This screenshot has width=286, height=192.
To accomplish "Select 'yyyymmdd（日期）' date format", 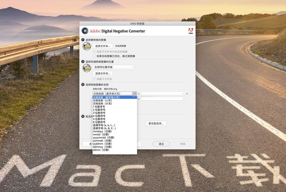I will (x=115, y=138).
